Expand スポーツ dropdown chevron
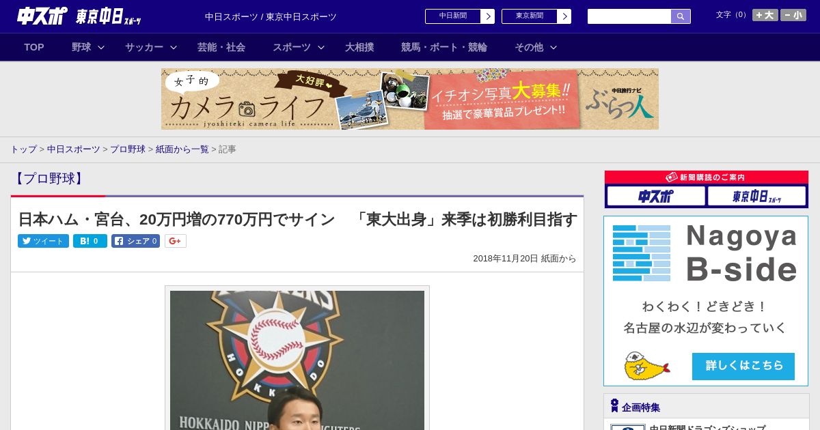This screenshot has height=430, width=820. (321, 47)
